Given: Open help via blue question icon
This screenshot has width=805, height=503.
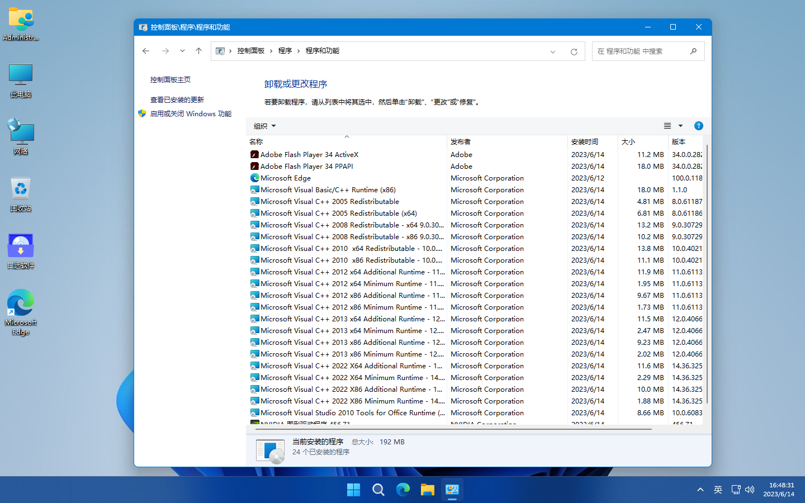Looking at the screenshot, I should pyautogui.click(x=698, y=126).
